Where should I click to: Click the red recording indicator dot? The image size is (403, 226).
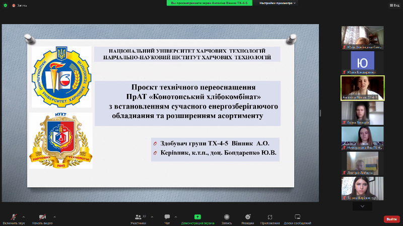[14, 6]
